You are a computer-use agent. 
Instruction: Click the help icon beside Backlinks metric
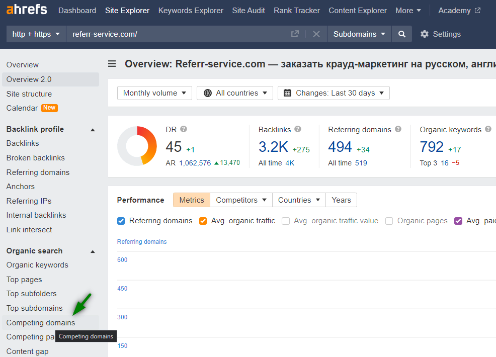point(298,129)
